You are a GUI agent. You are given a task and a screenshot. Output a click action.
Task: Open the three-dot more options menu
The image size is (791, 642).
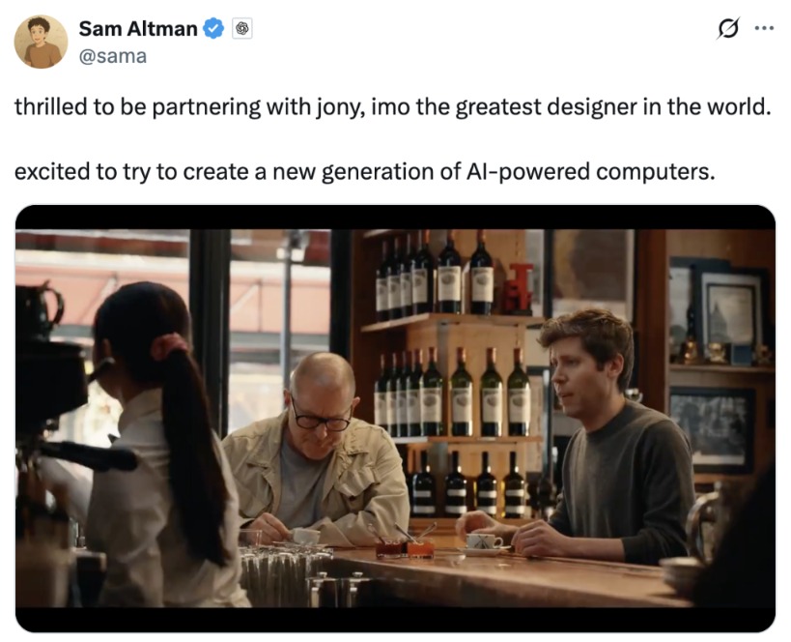pyautogui.click(x=764, y=28)
